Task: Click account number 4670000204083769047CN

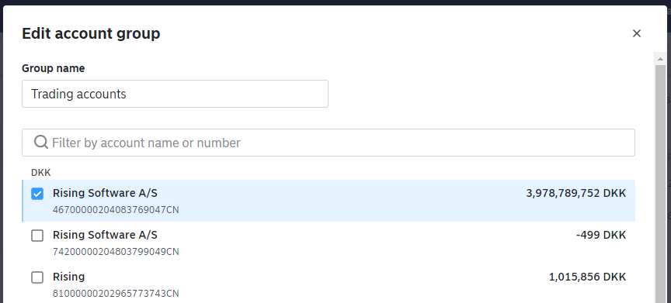Action: point(116,210)
